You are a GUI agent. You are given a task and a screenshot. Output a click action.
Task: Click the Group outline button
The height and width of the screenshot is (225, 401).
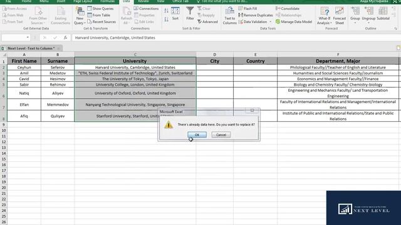(355, 15)
